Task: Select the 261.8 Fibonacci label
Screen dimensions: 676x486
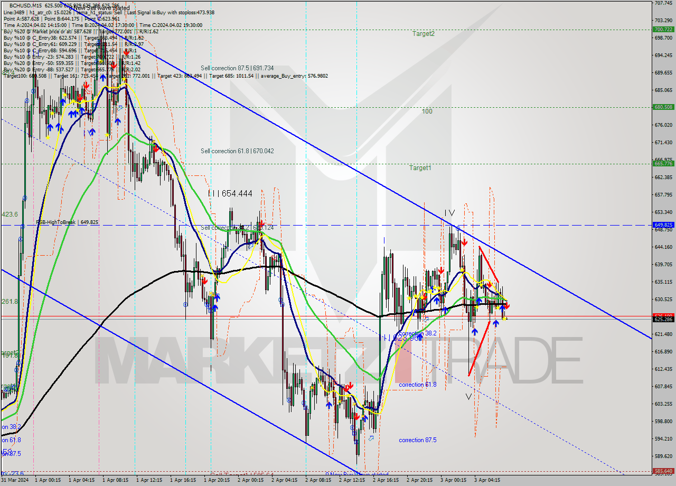Action: click(10, 302)
